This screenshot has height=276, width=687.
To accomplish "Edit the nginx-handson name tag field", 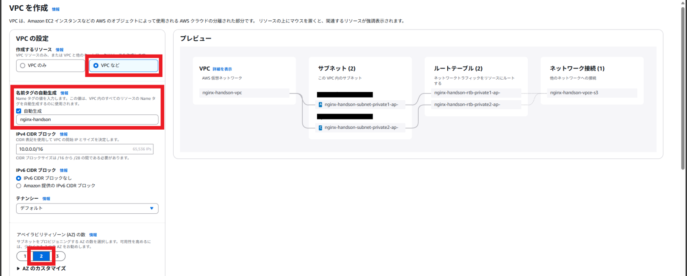I will click(87, 119).
